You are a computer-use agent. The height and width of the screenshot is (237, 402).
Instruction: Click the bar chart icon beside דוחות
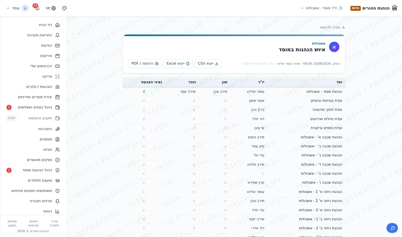[x=57, y=211]
